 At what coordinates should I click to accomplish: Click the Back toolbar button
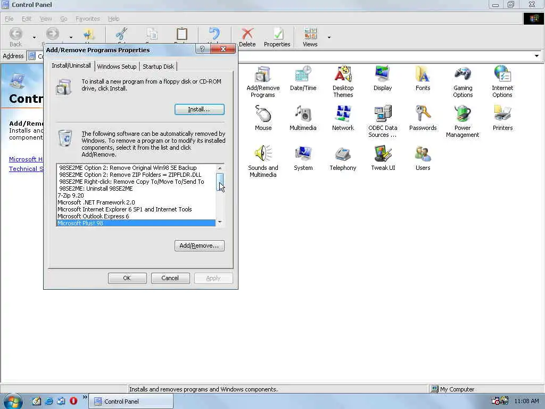point(15,37)
